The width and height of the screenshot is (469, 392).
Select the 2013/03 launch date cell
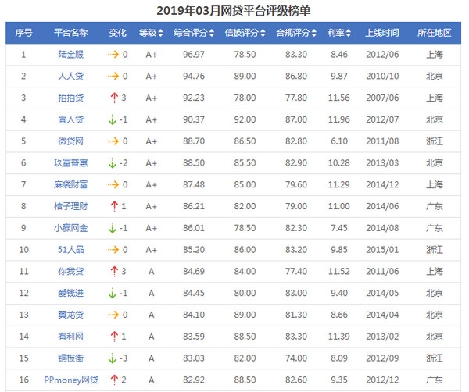coord(382,163)
